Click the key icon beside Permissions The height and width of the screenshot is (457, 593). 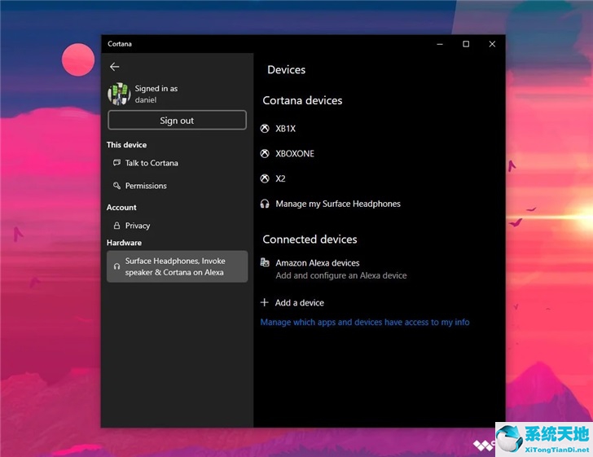tap(116, 186)
